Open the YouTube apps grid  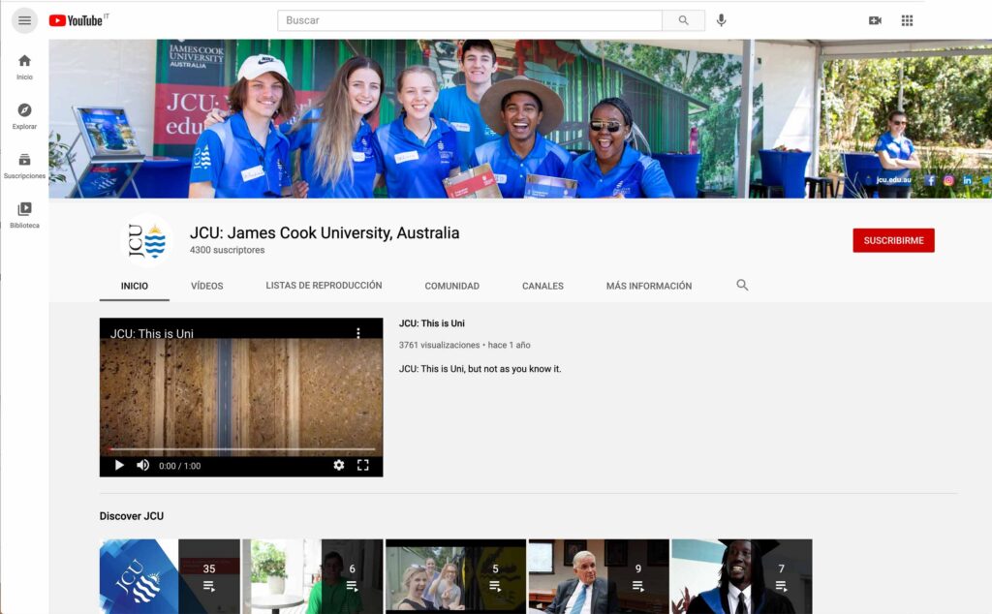point(907,21)
